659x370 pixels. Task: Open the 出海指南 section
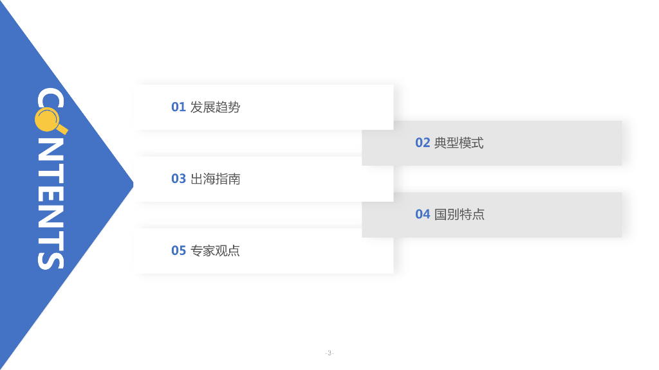pos(215,179)
